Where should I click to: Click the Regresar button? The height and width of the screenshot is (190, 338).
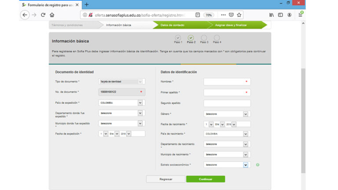coord(165,179)
